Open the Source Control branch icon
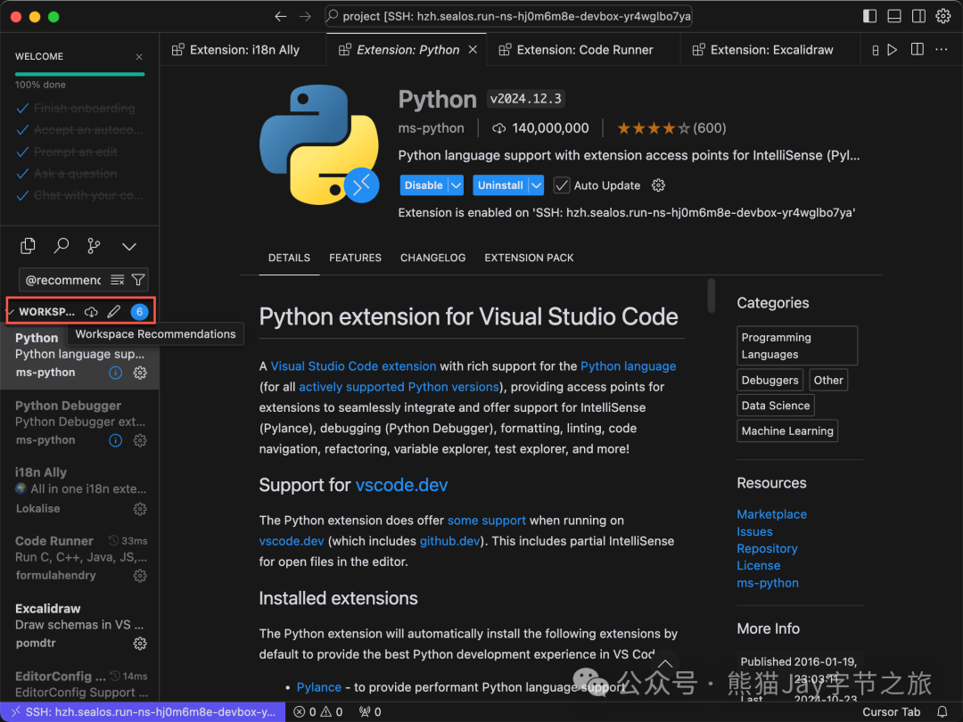This screenshot has height=722, width=963. coord(94,246)
